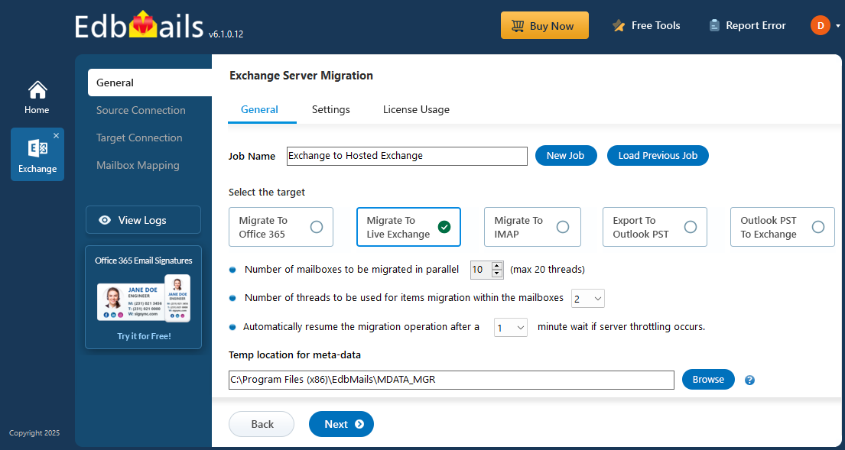The width and height of the screenshot is (845, 450).
Task: Open the License Usage tab
Action: coord(416,109)
